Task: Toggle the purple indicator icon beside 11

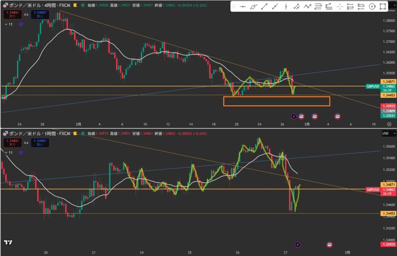Action: [21, 24]
